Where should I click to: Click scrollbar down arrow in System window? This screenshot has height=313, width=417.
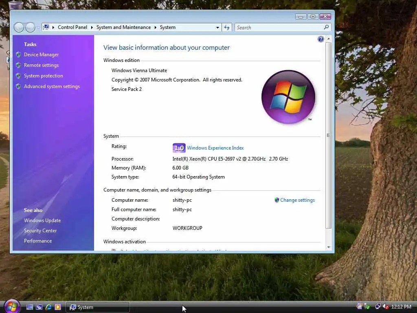329,247
